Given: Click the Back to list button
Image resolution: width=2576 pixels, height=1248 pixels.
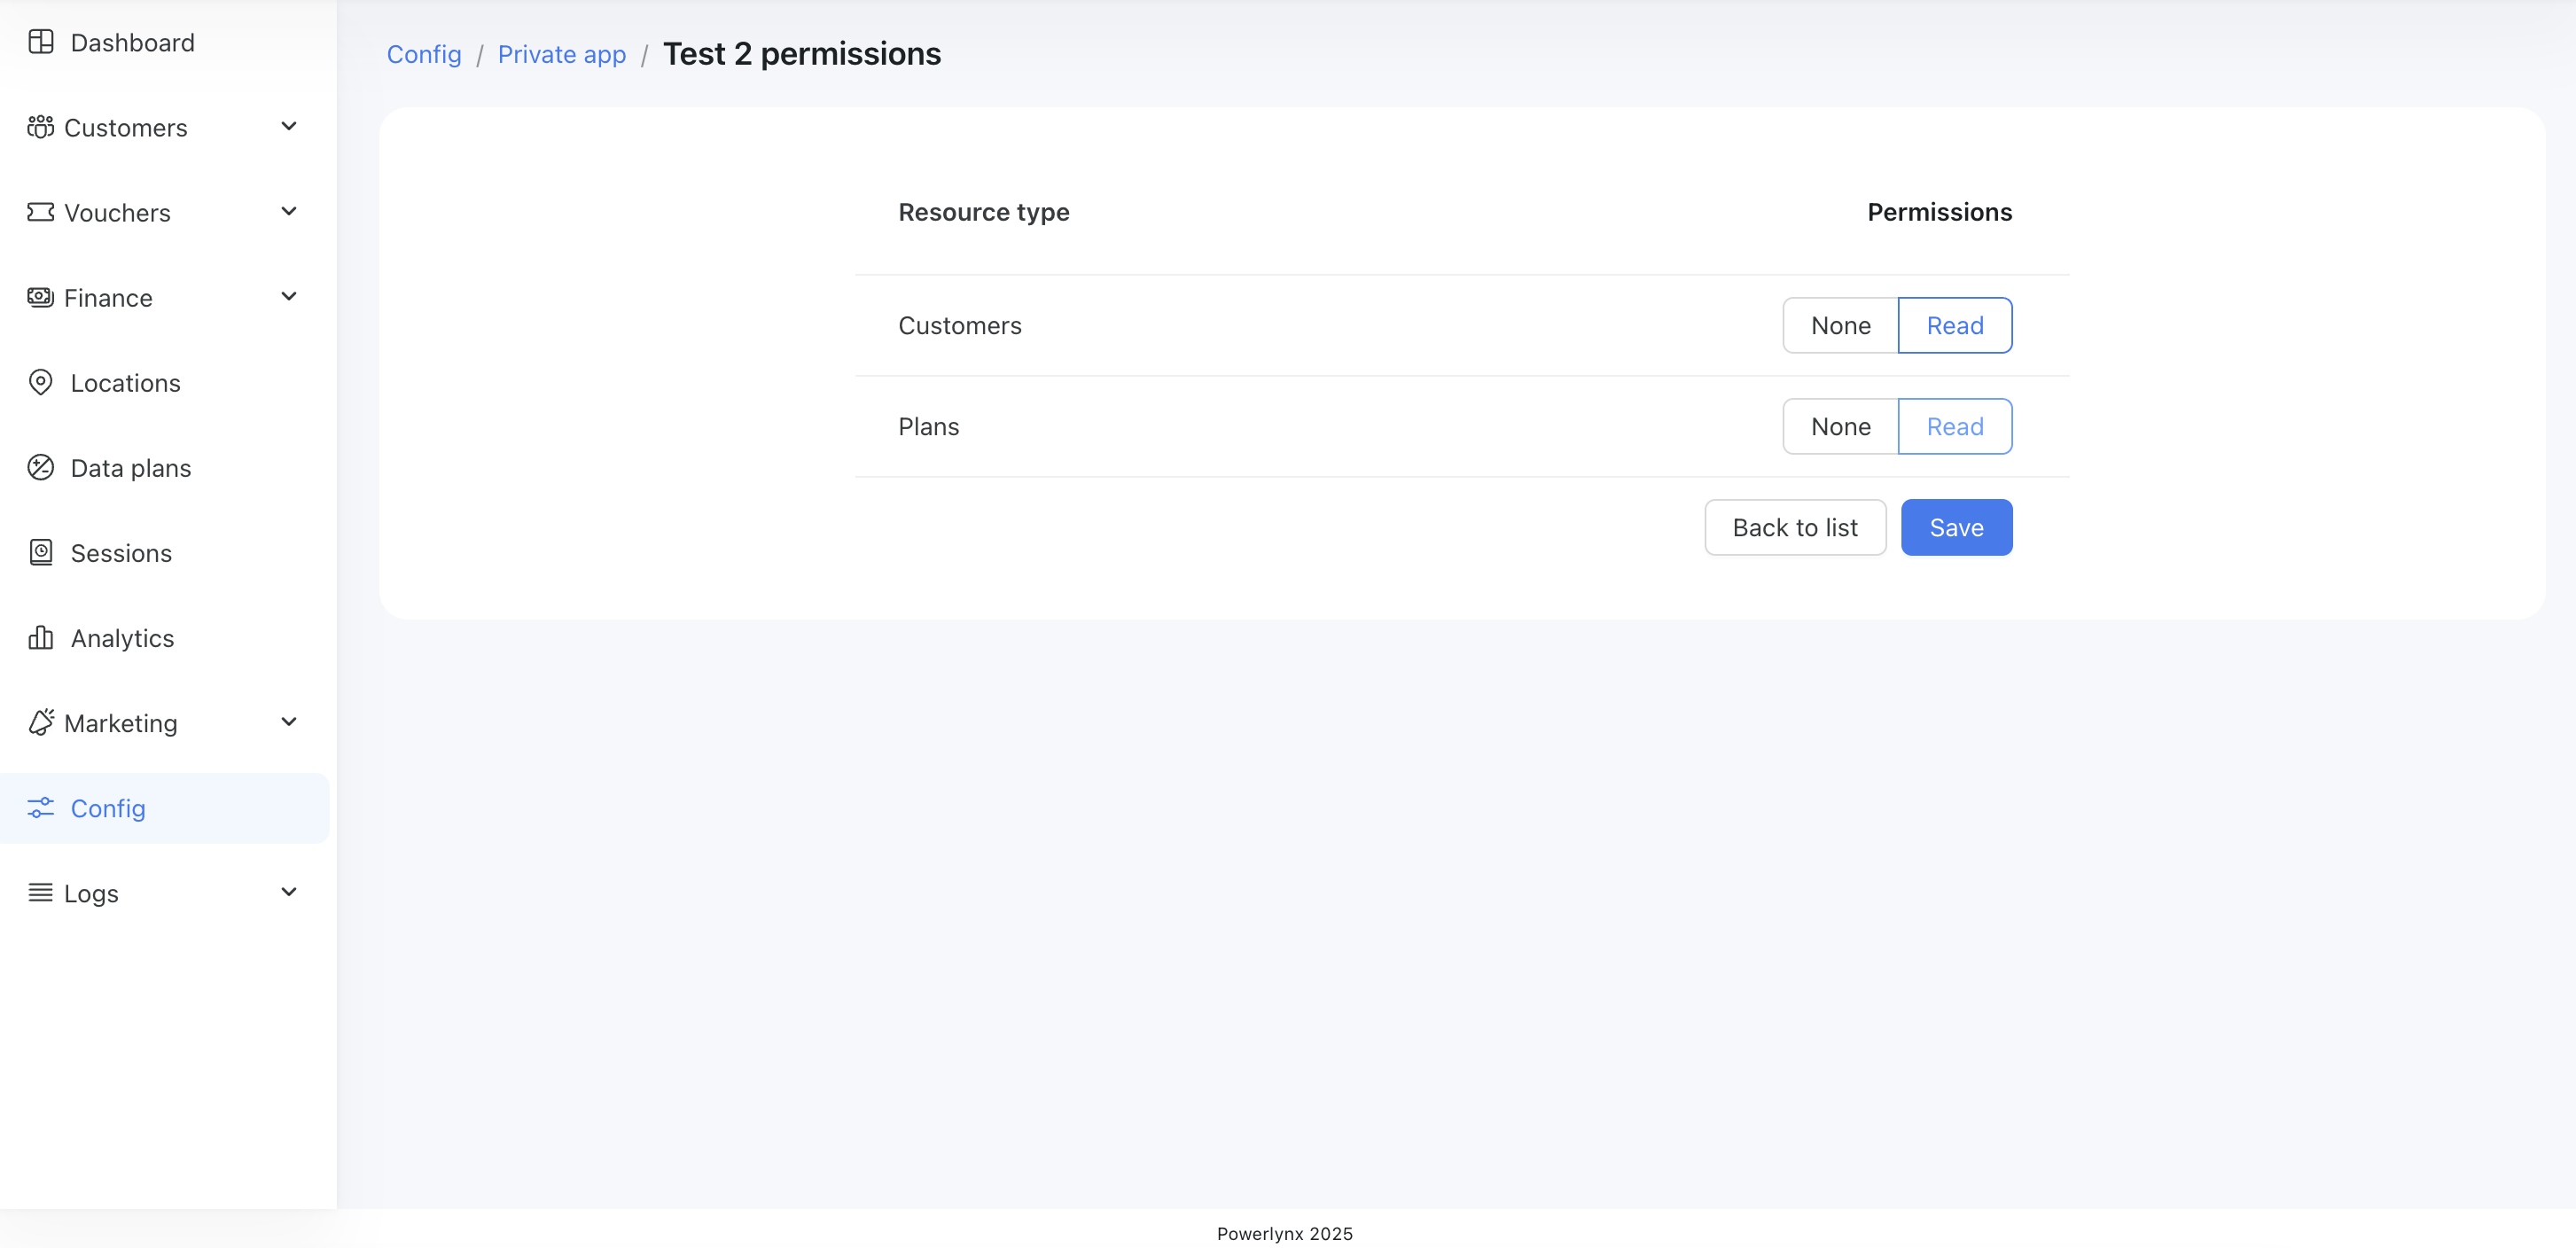Looking at the screenshot, I should [x=1794, y=527].
